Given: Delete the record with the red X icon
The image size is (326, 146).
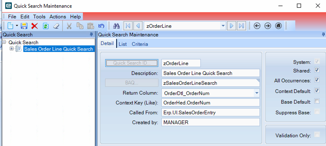Looking at the screenshot, I should pyautogui.click(x=34, y=26).
